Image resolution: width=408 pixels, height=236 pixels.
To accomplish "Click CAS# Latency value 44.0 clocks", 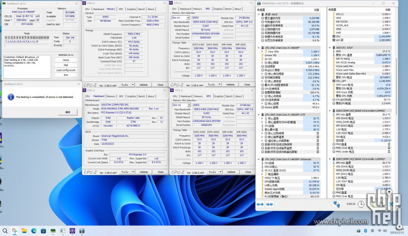I will 134,42.
